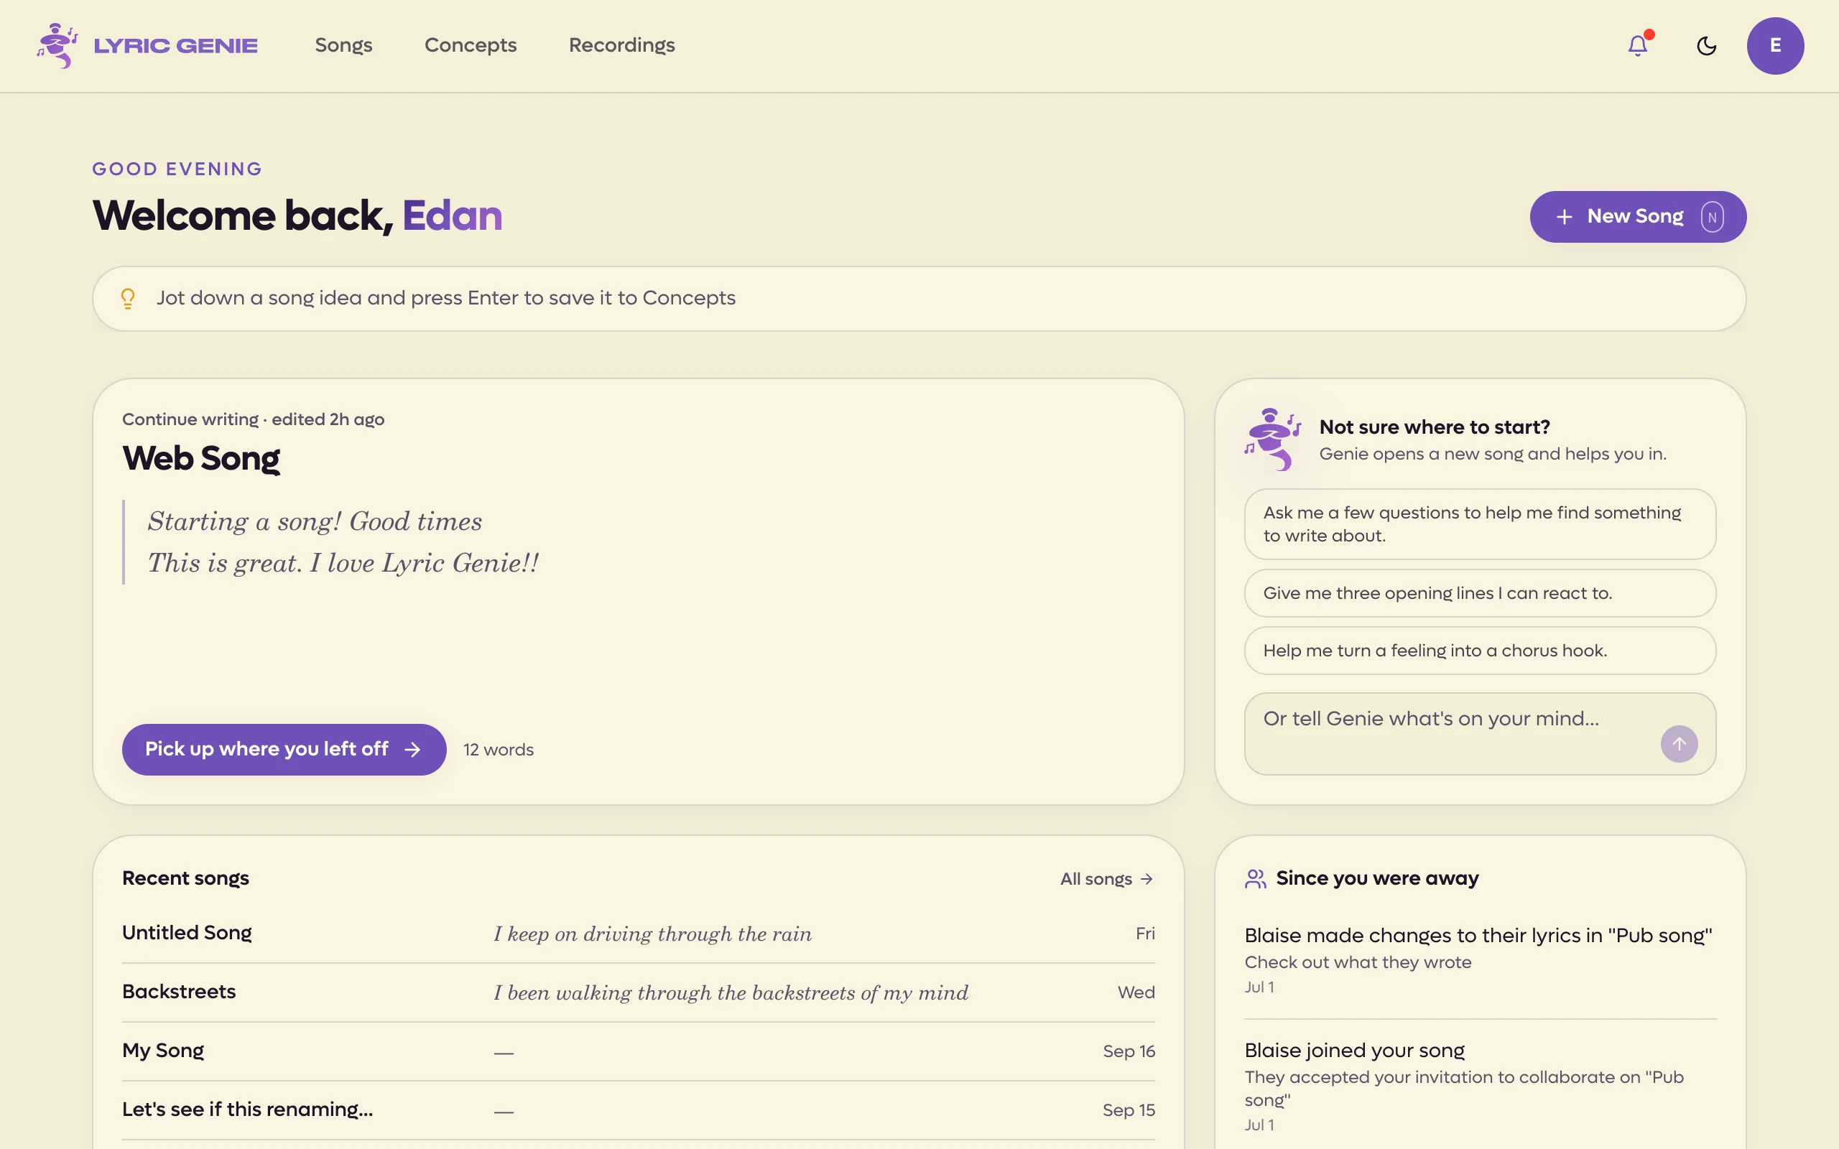Open the Untitled Song row
Screen dimensions: 1839x1149
point(639,933)
